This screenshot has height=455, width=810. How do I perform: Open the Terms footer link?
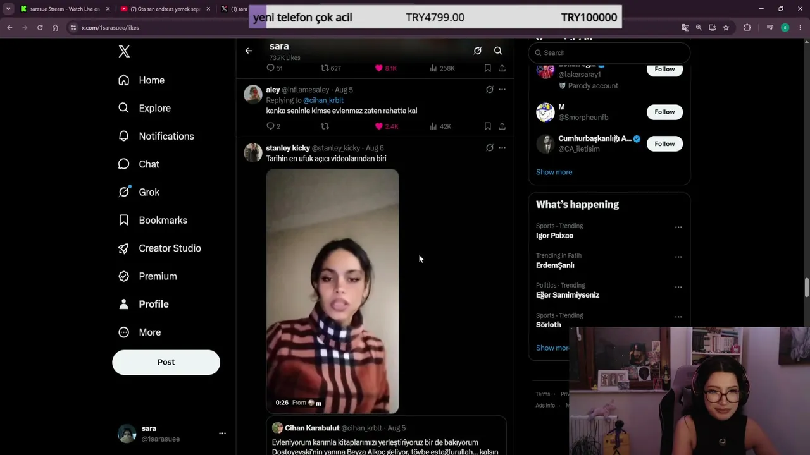[543, 394]
